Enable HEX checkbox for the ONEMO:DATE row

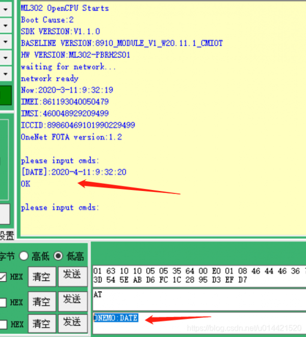4,324
